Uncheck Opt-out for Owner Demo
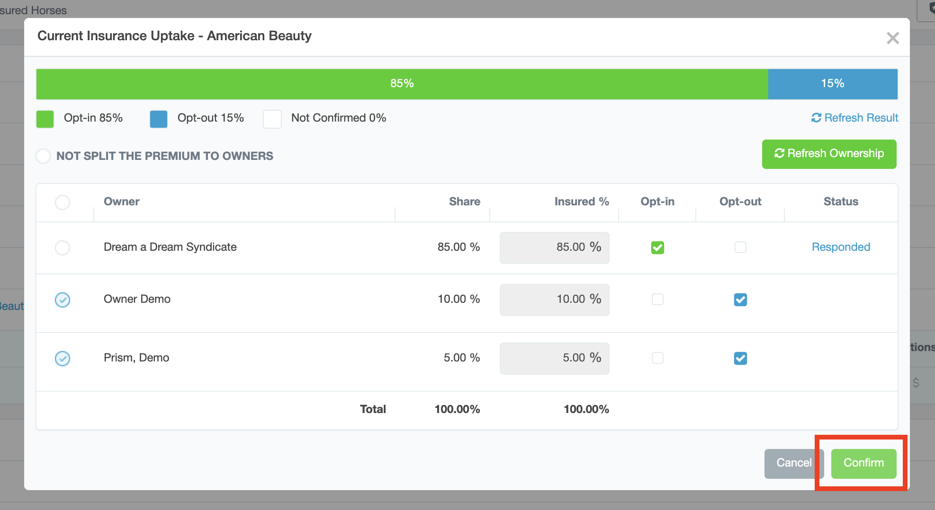Image resolution: width=935 pixels, height=510 pixels. pos(740,299)
